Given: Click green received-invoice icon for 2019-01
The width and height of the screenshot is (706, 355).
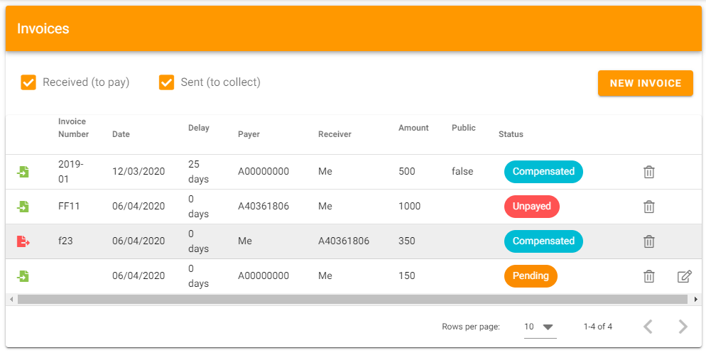Looking at the screenshot, I should (x=23, y=172).
